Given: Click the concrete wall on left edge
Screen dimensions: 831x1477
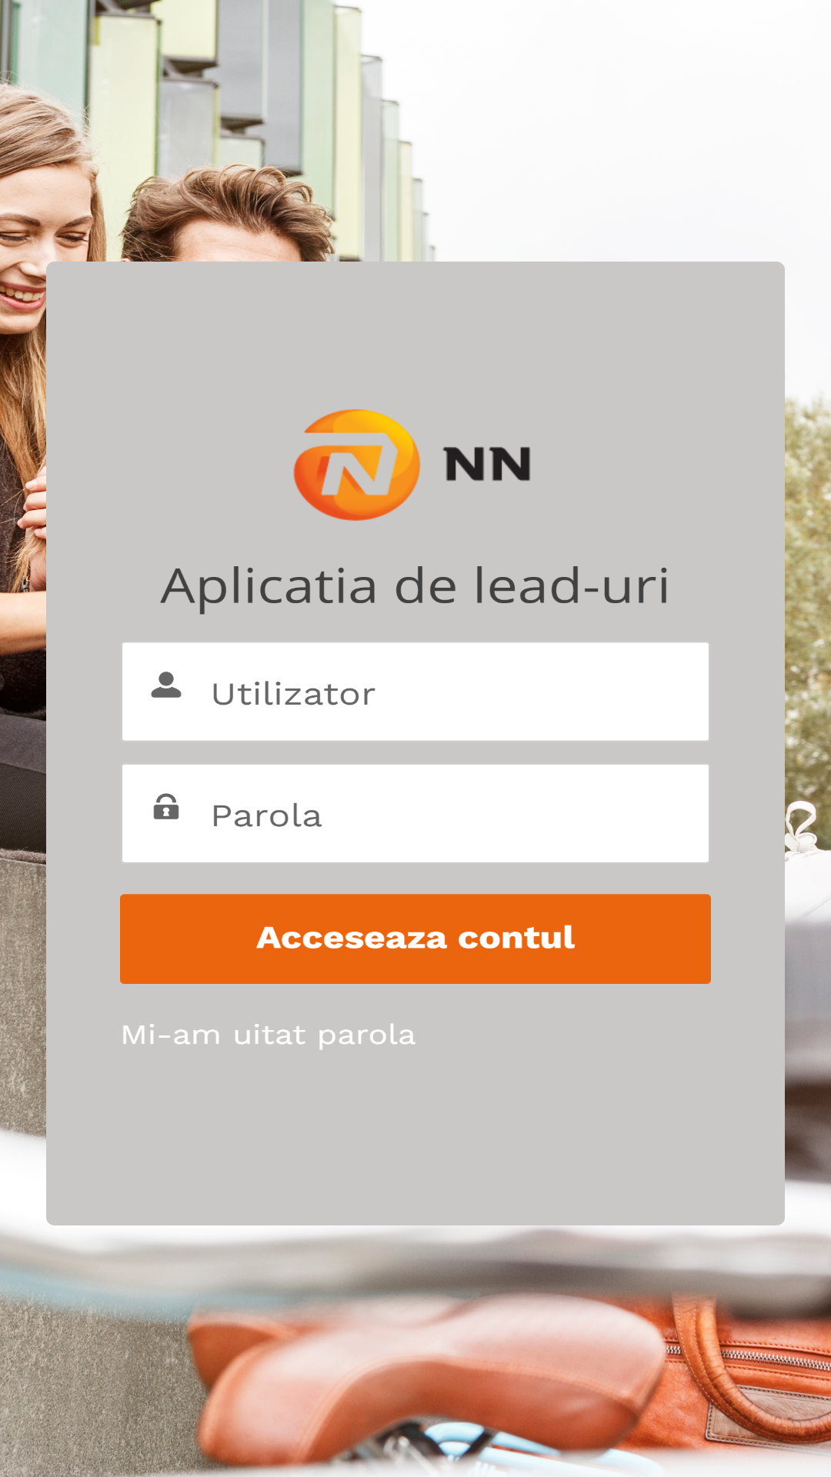Looking at the screenshot, I should (x=23, y=992).
